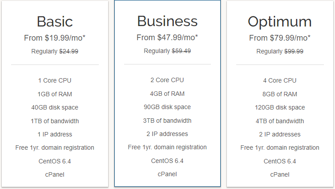Click the 40GB disk space feature
This screenshot has width=335, height=189.
tap(55, 107)
